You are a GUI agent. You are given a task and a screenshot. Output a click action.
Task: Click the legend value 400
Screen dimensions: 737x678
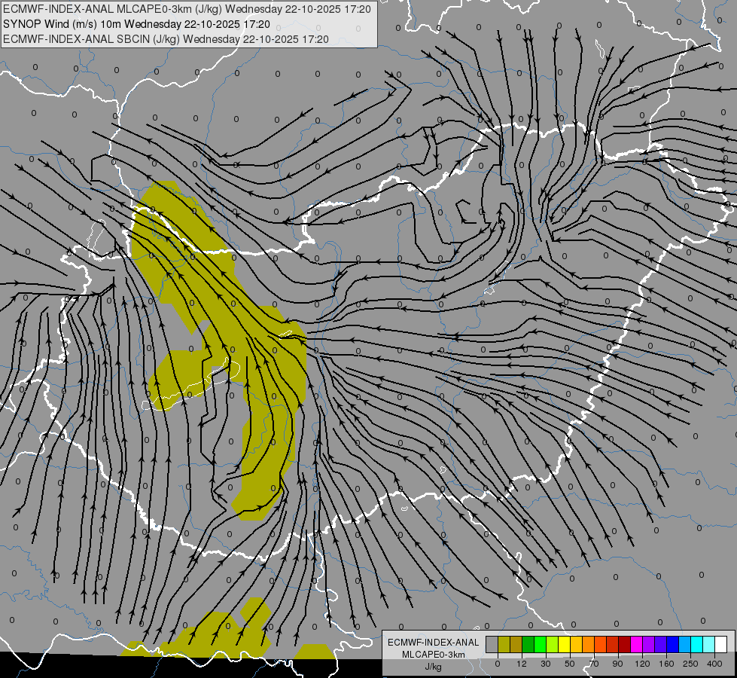click(x=714, y=664)
